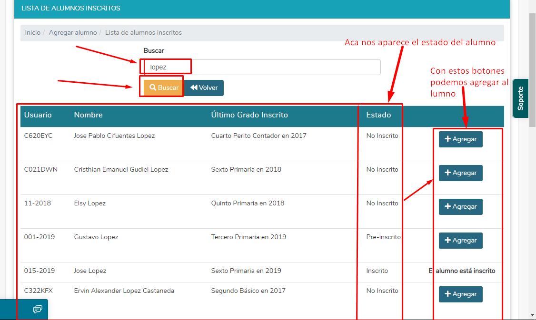Click name Ervin Alexander Lopez Castaneda

[x=124, y=291]
